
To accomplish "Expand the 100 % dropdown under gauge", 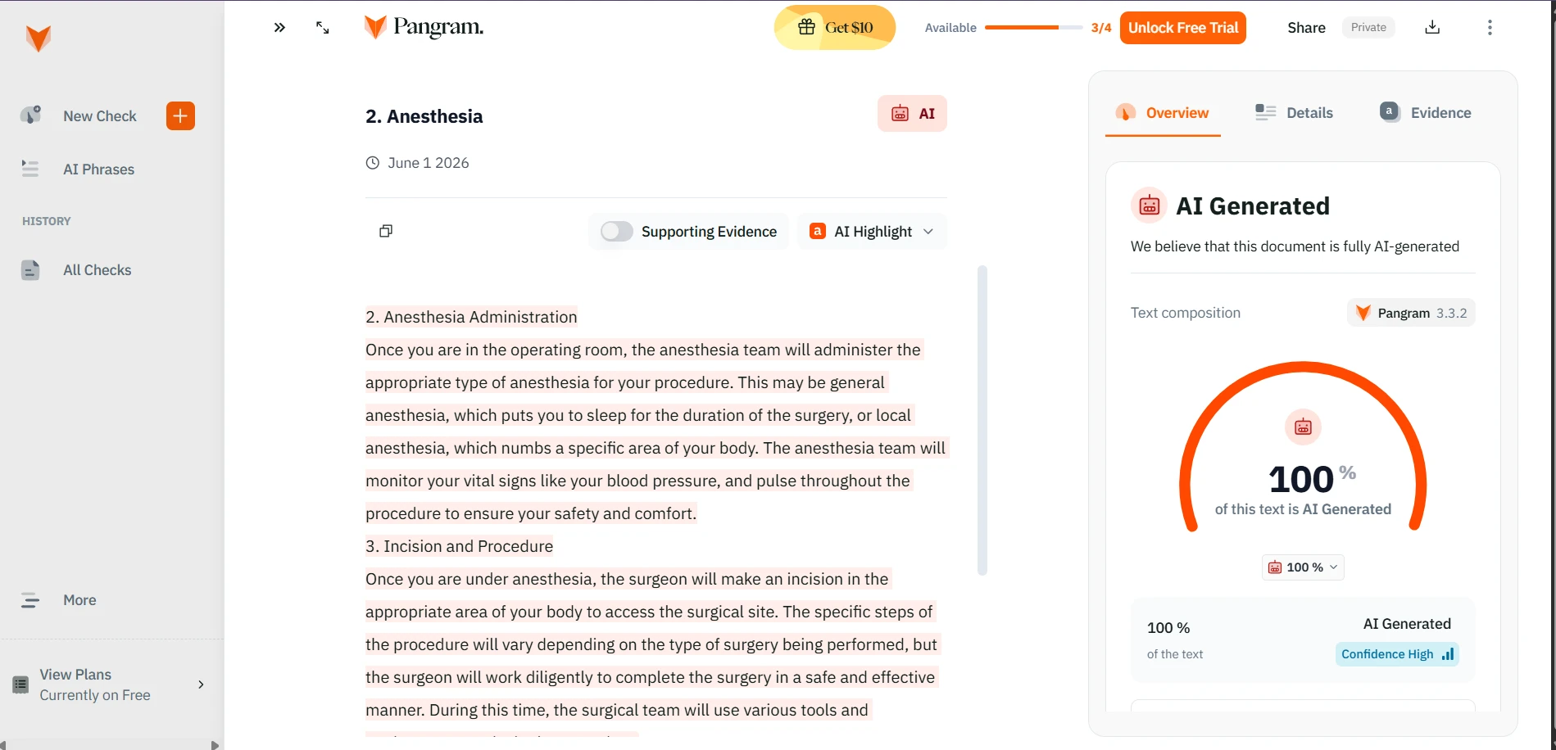I will pyautogui.click(x=1303, y=567).
